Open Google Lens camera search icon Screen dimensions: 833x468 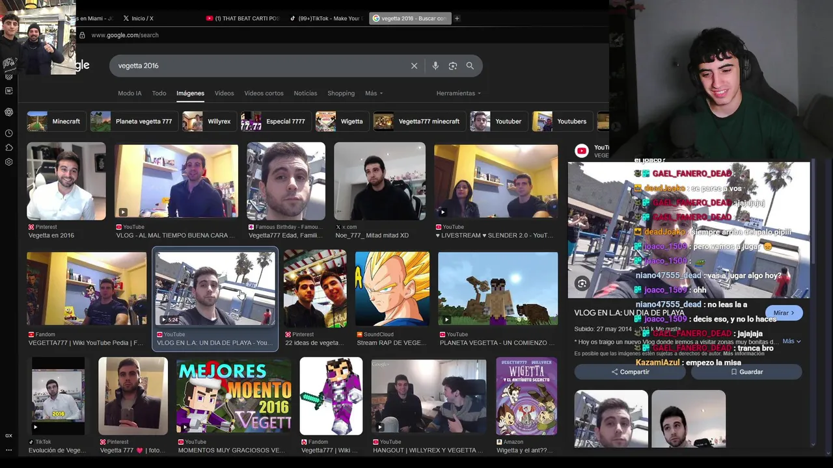[453, 66]
